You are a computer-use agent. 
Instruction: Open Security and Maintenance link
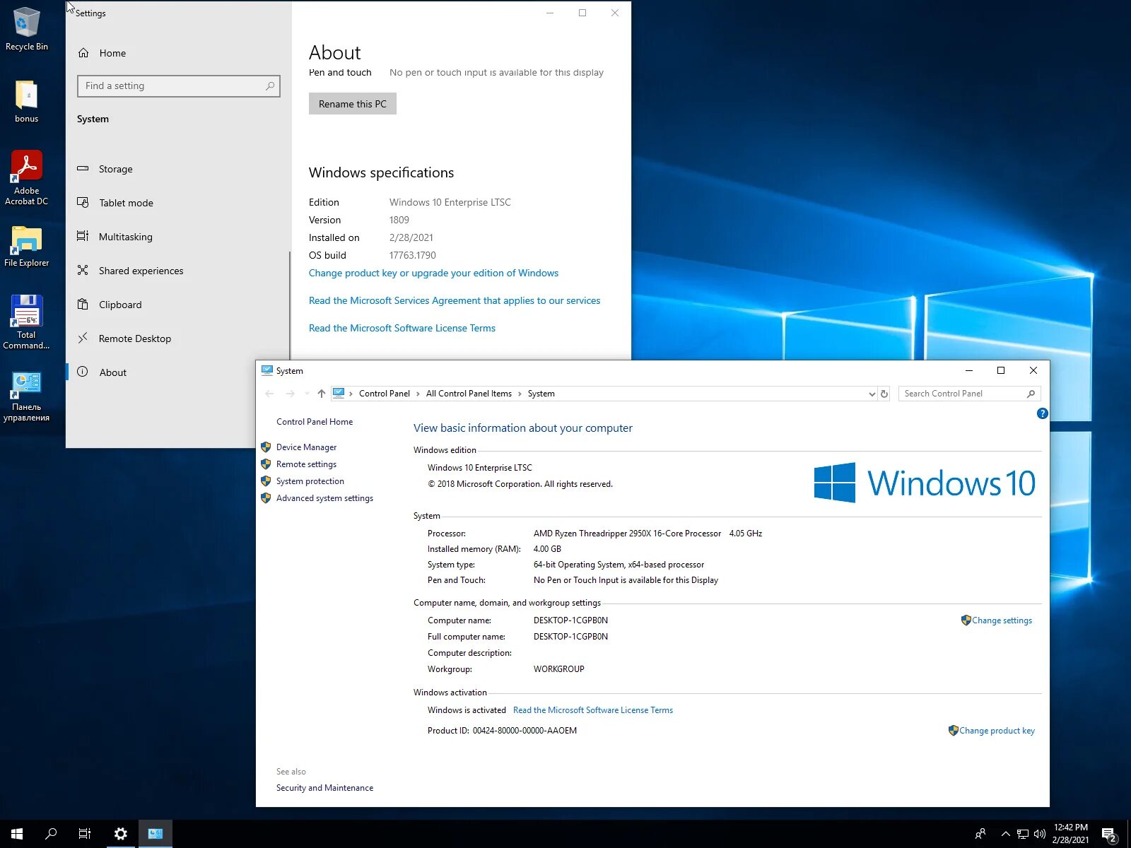click(x=324, y=788)
